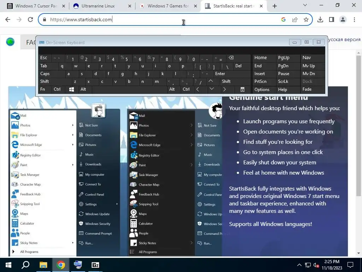Click the context menu key on keyboard
362x272 pixels.
tap(243, 89)
